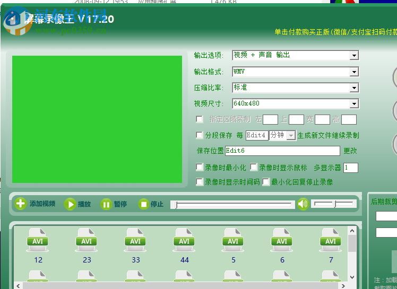
Task: Toggle 录像时最小化 checkbox
Action: coord(200,167)
